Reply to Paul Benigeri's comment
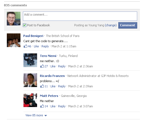 [x=45, y=46]
